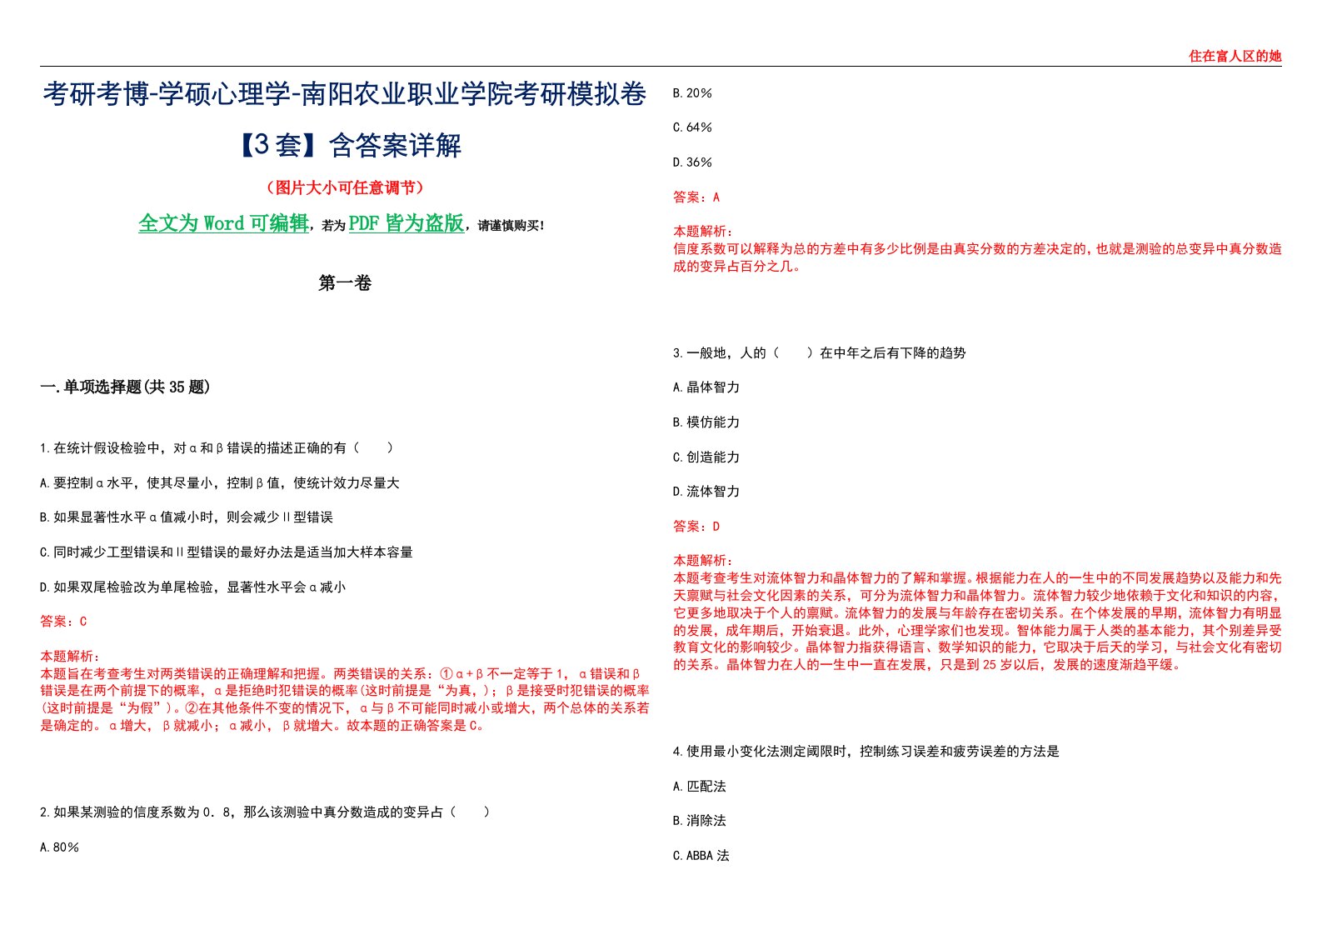Click question 4 text about 最小变化法测定阈限
The width and height of the screenshot is (1322, 935).
pyautogui.click(x=866, y=752)
